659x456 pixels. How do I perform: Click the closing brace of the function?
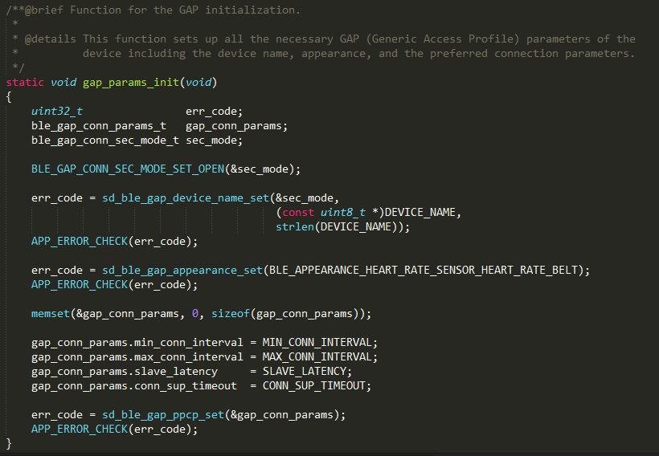(x=9, y=444)
